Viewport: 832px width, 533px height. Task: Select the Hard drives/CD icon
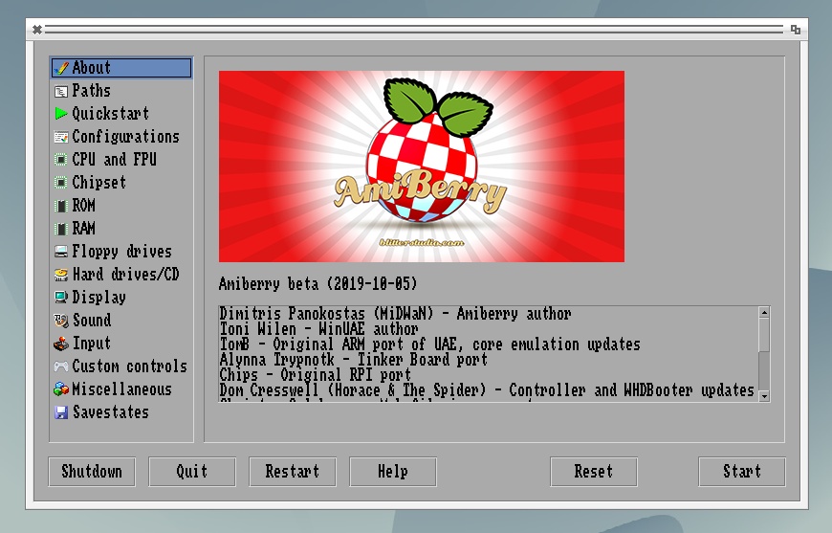coord(61,275)
